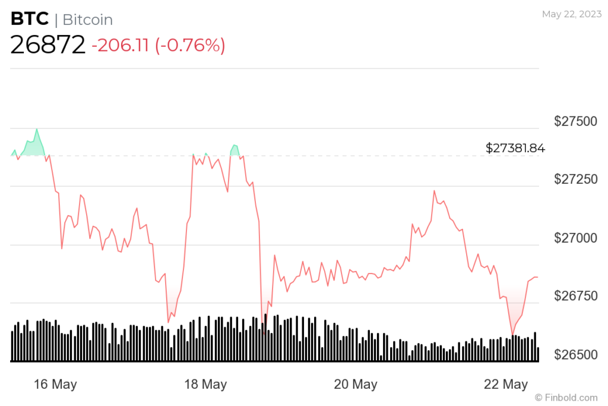Click the $26500 y-axis label
Viewport: 608px width, 406px height.
576,354
